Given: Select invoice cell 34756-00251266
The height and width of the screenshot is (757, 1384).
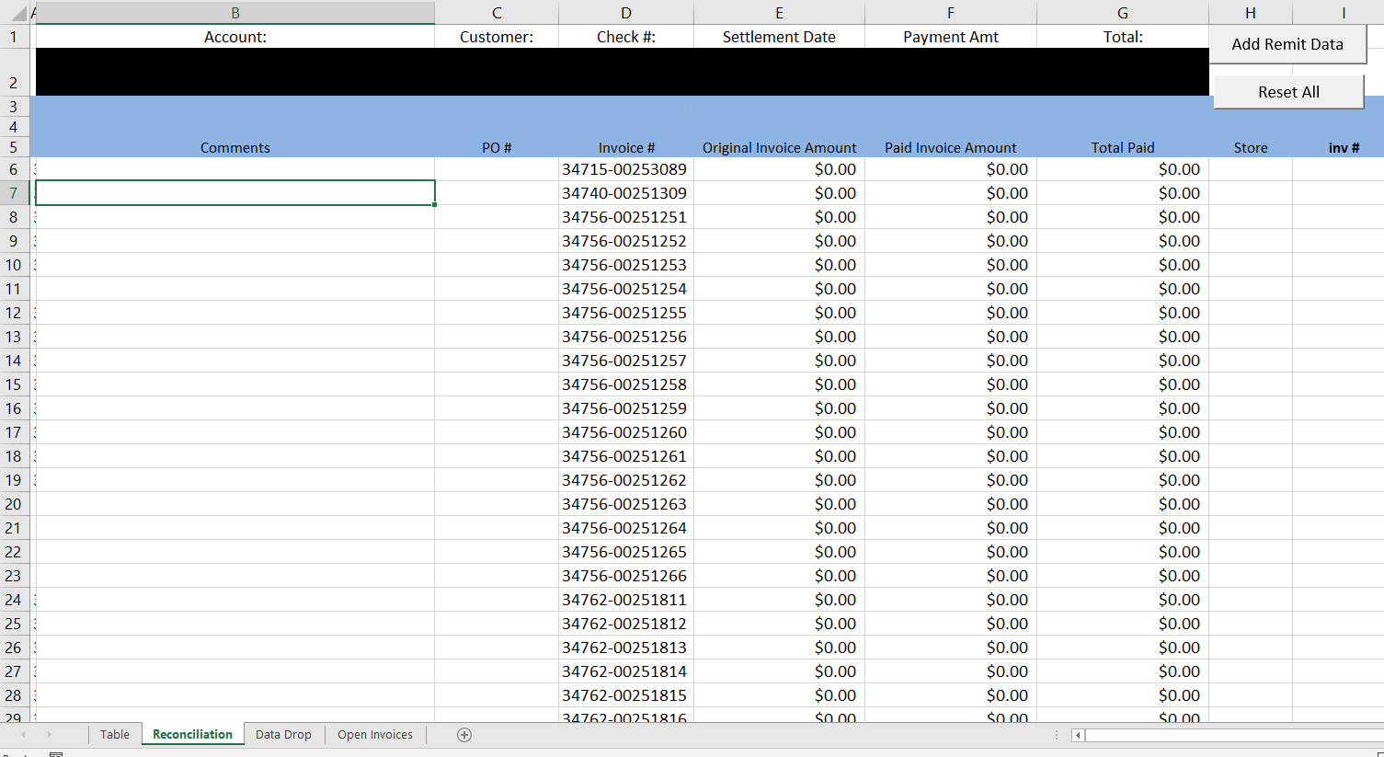Looking at the screenshot, I should (626, 576).
